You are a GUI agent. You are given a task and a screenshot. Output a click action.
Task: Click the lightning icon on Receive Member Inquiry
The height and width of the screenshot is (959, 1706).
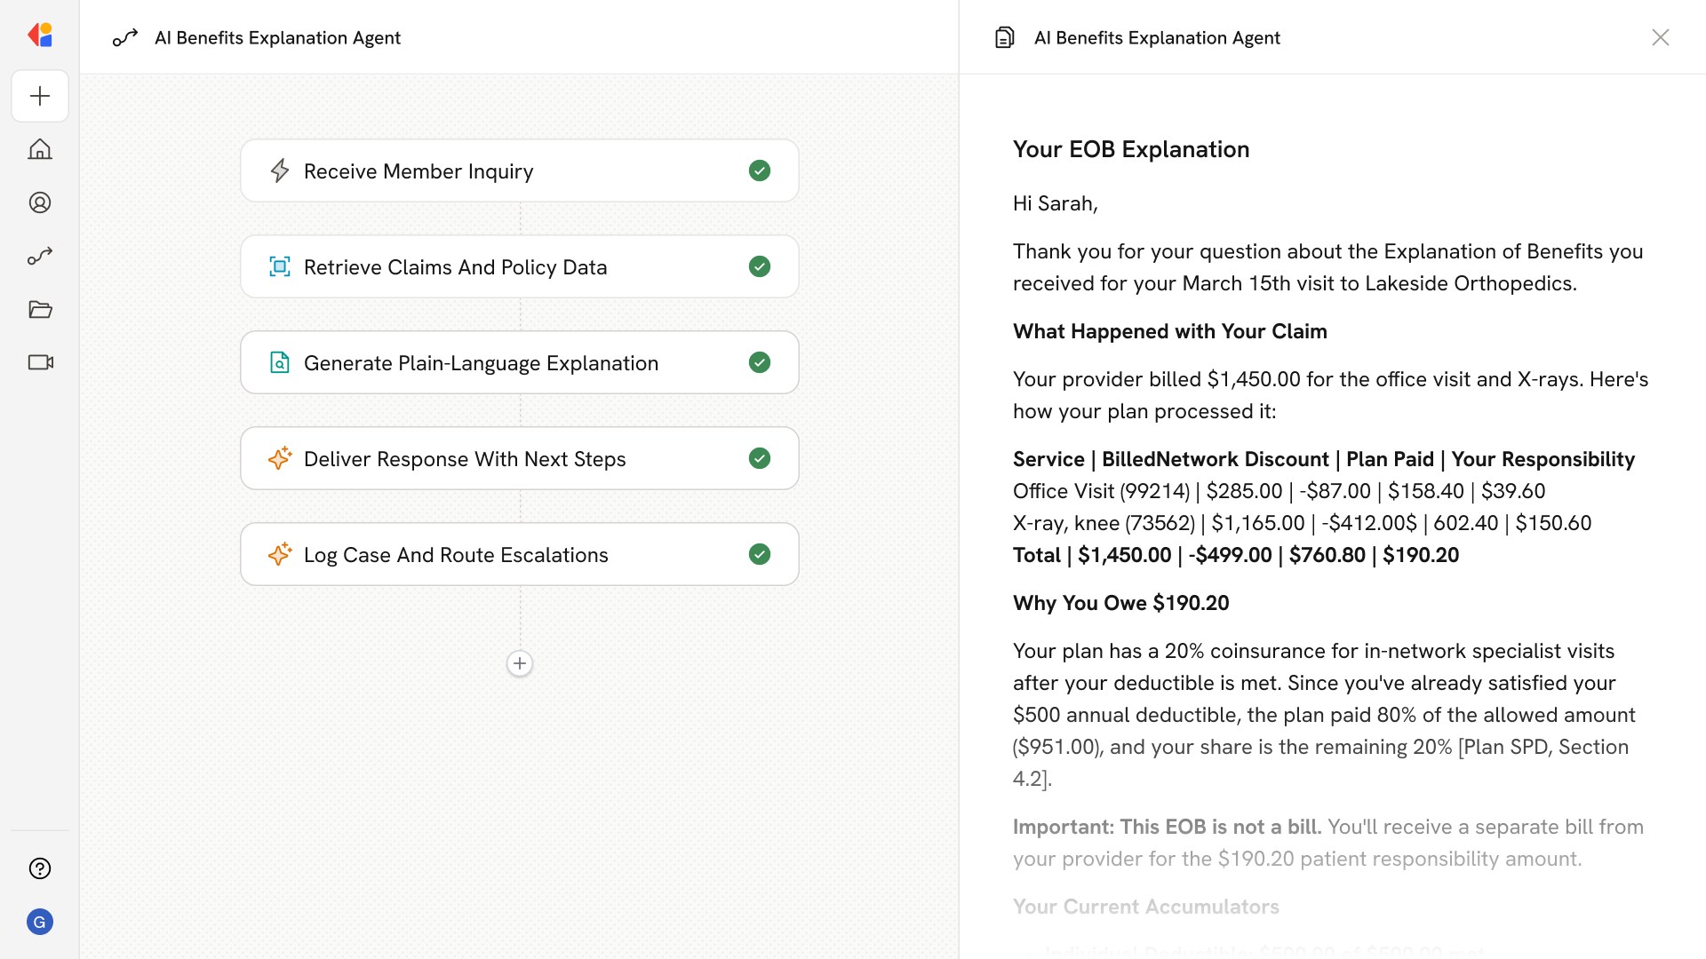click(280, 170)
